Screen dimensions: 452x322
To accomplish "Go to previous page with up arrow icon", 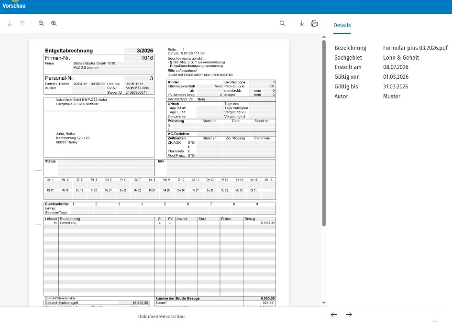I will click(x=22, y=23).
